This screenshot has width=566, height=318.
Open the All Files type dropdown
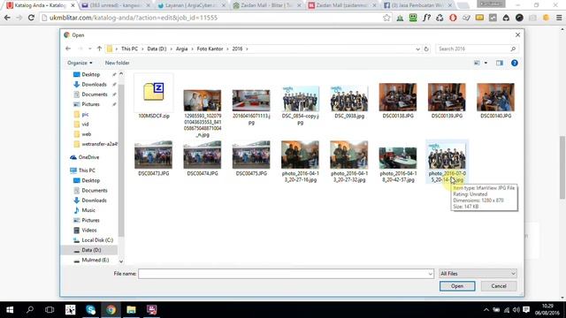click(478, 274)
